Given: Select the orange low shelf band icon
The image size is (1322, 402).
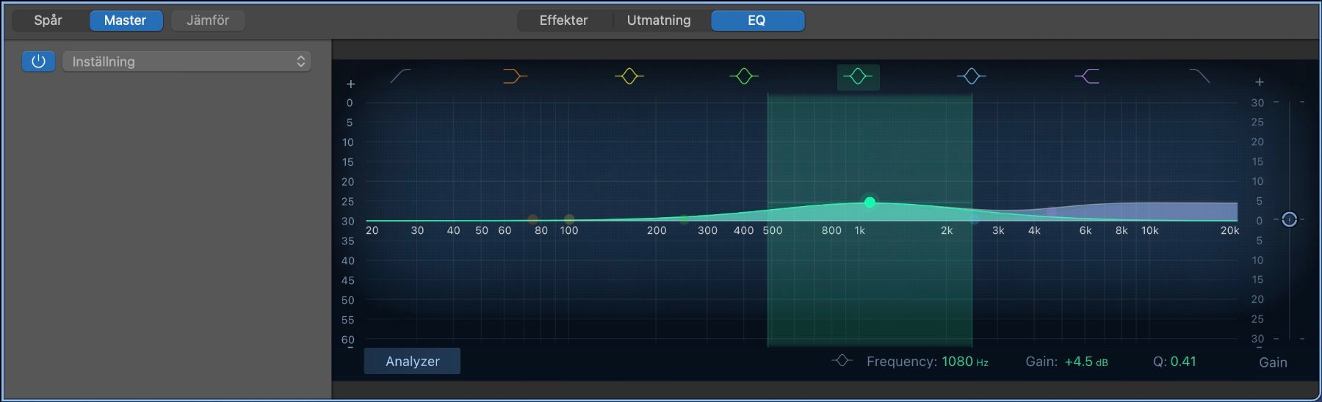Looking at the screenshot, I should (x=515, y=76).
